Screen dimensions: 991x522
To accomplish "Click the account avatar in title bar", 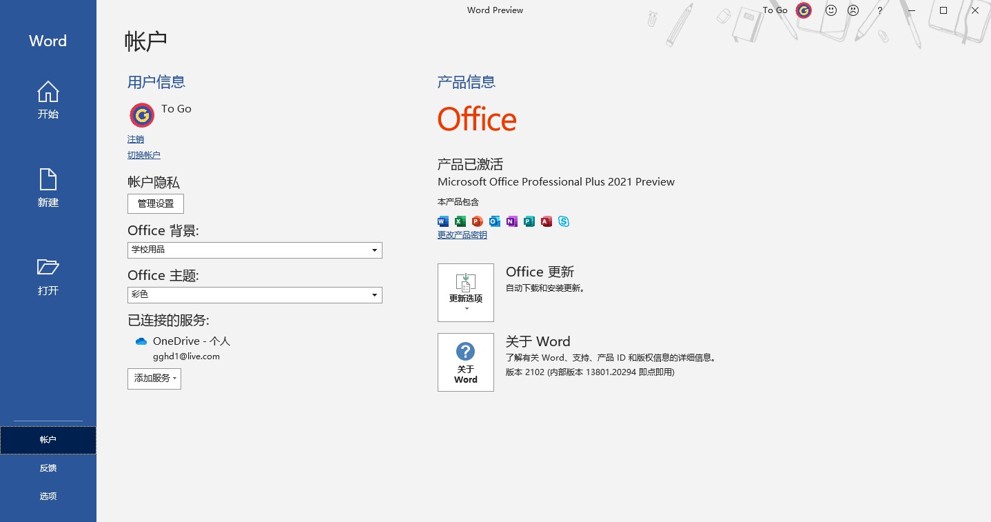I will (x=804, y=10).
